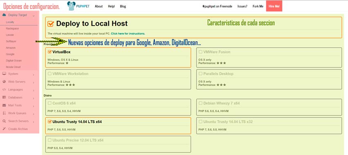Toggle the Deploy to Local Host checkbox

pos(51,24)
